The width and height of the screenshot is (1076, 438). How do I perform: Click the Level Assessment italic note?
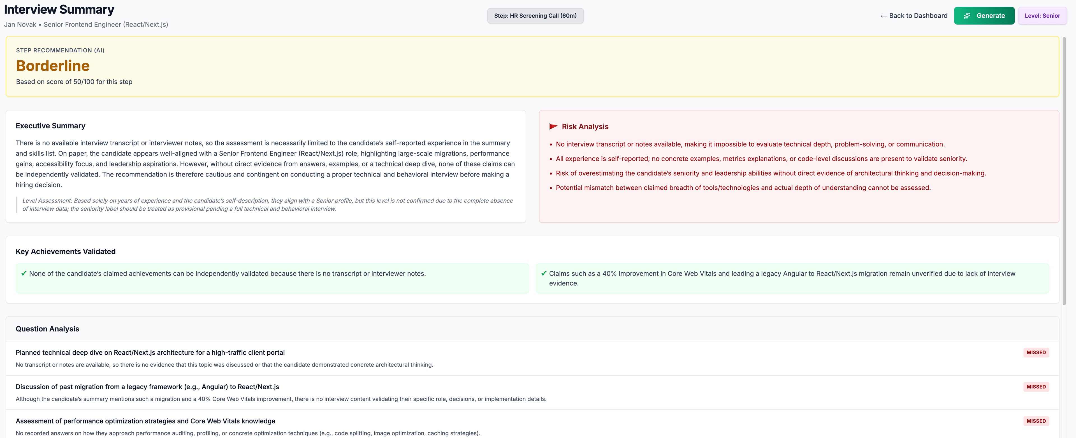point(267,205)
